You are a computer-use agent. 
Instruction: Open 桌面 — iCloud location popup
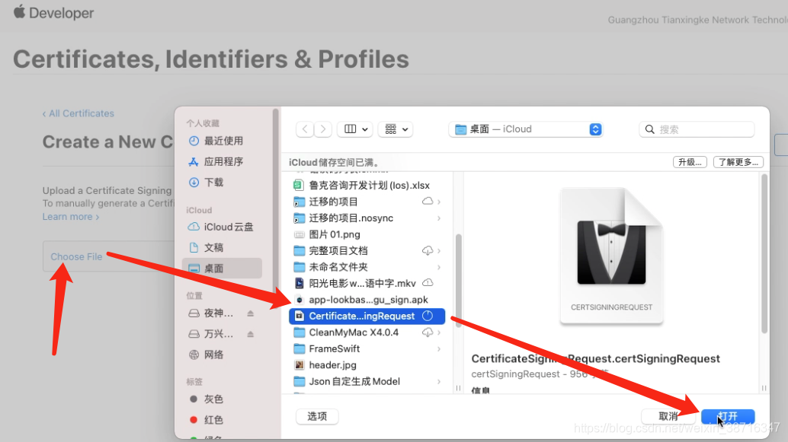[525, 129]
